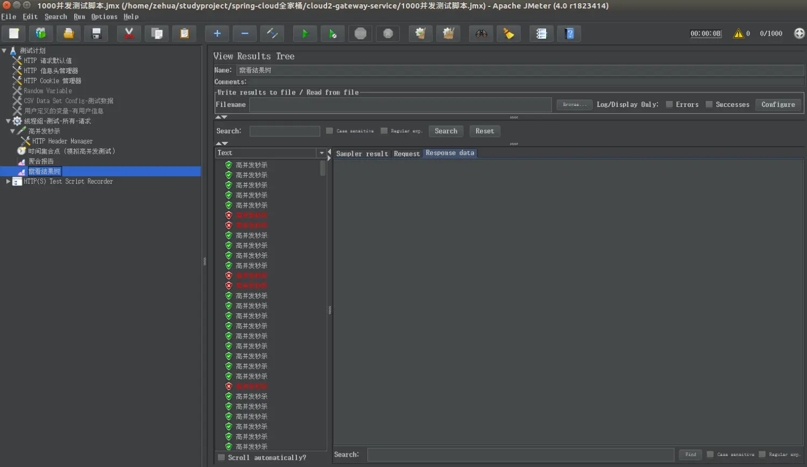Viewport: 807px width, 467px height.
Task: Click the Expand All plus icon
Action: (217, 33)
